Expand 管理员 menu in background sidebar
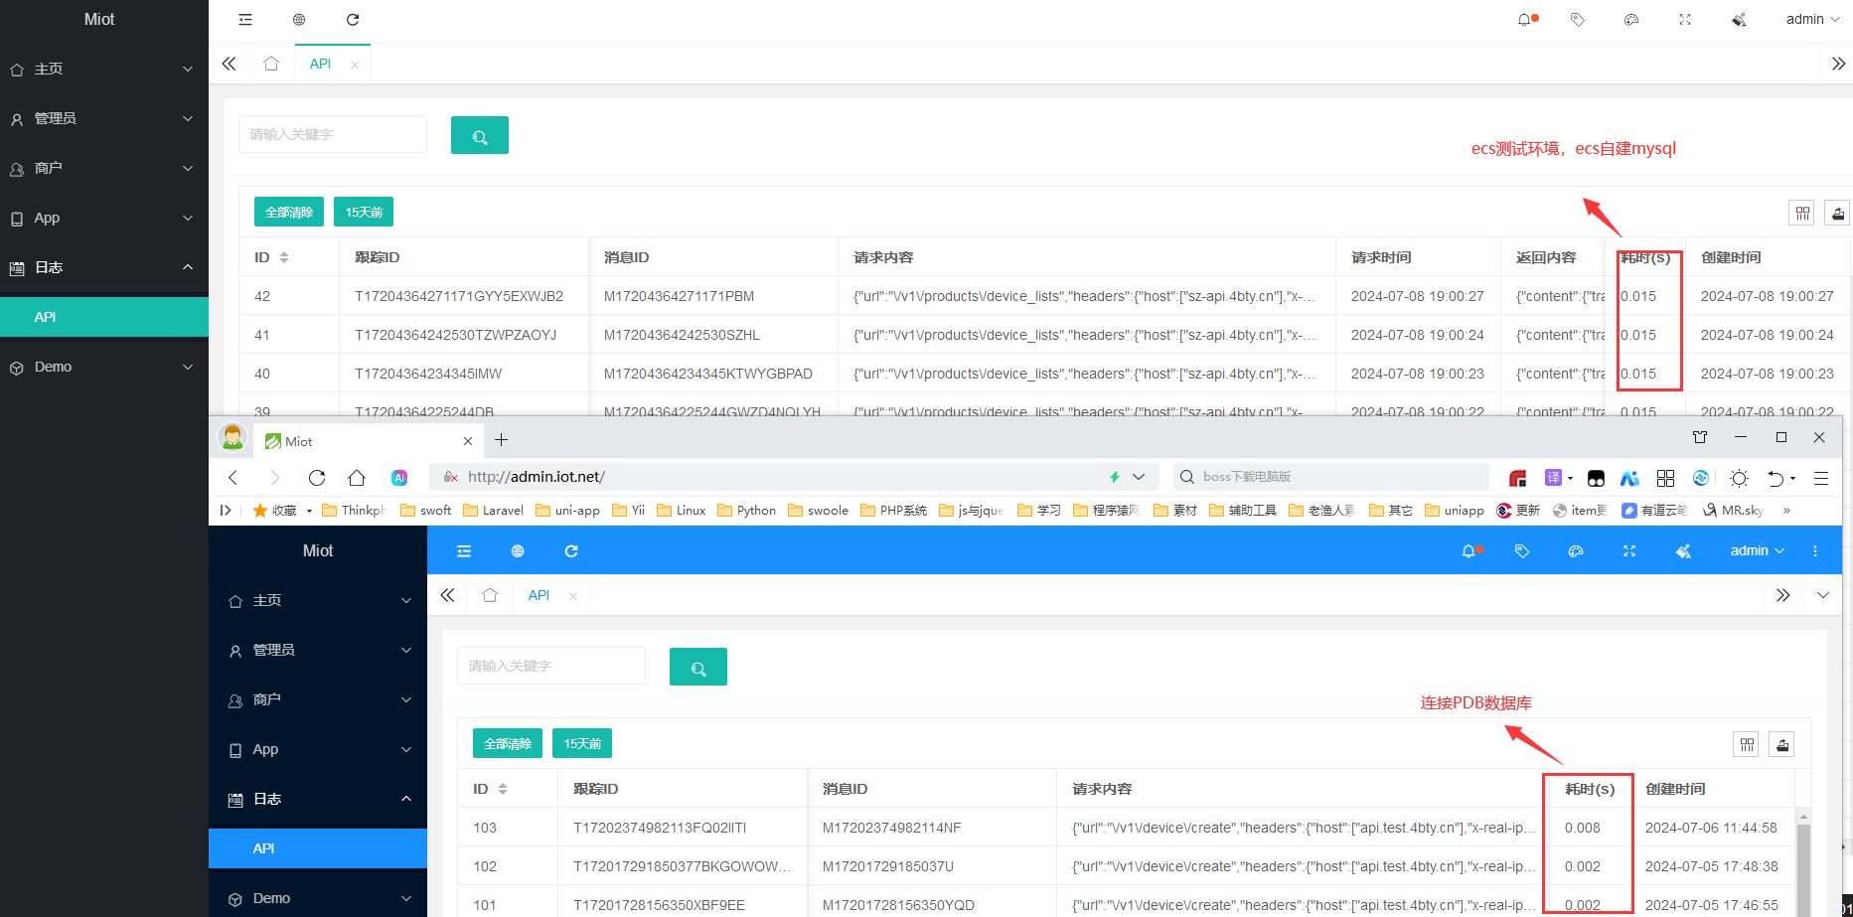 click(104, 118)
